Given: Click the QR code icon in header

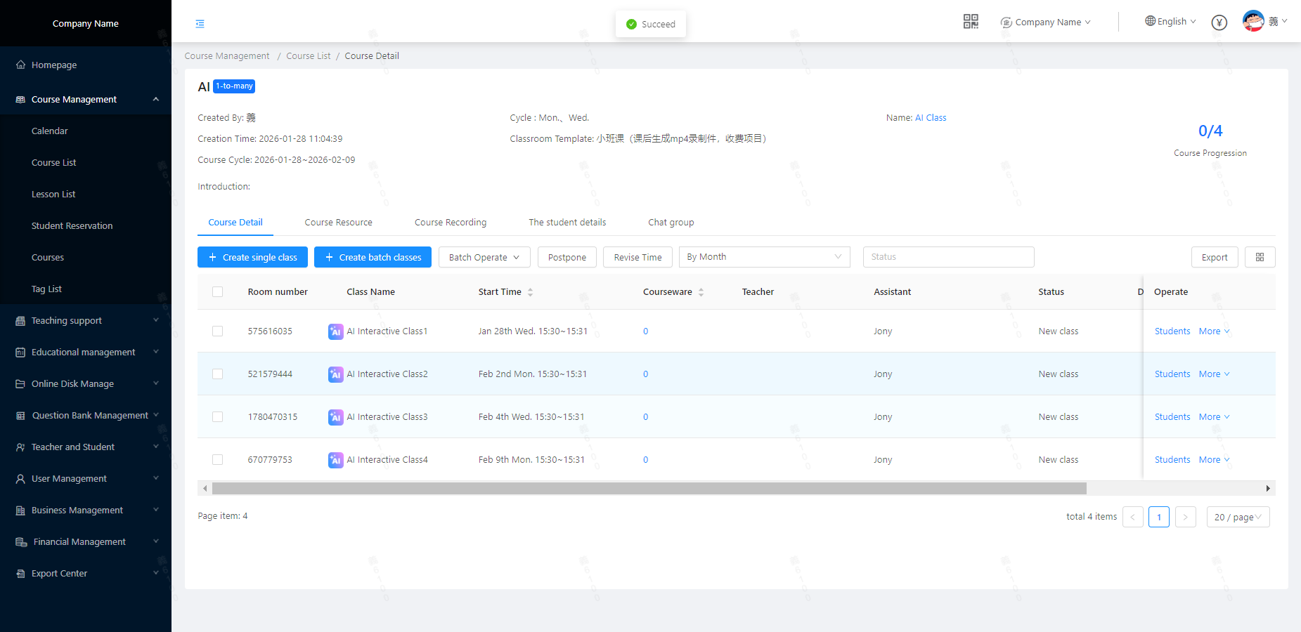Looking at the screenshot, I should click(x=971, y=22).
